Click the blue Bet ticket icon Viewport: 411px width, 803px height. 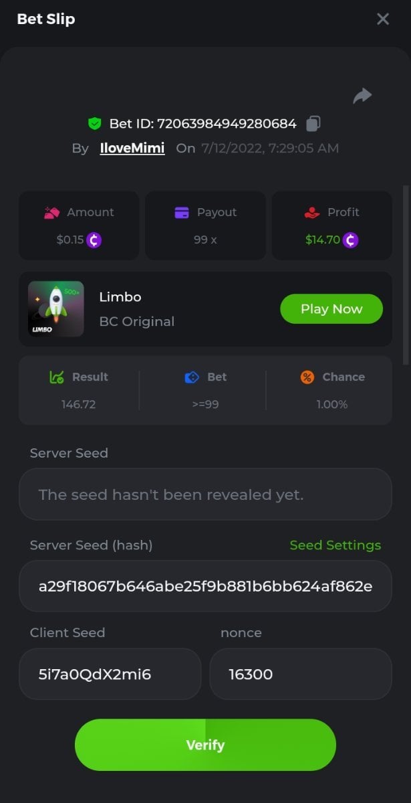click(x=192, y=377)
